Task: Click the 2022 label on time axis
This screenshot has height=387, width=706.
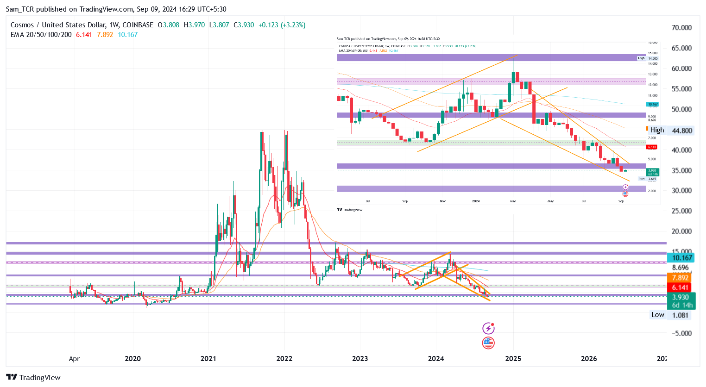Action: click(x=284, y=359)
